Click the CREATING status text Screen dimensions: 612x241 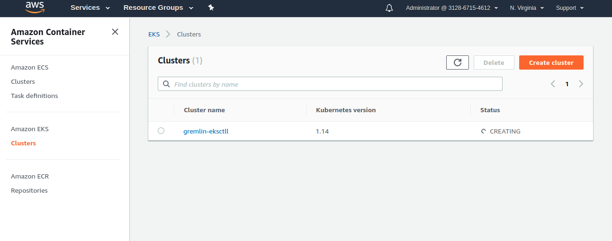pyautogui.click(x=505, y=131)
